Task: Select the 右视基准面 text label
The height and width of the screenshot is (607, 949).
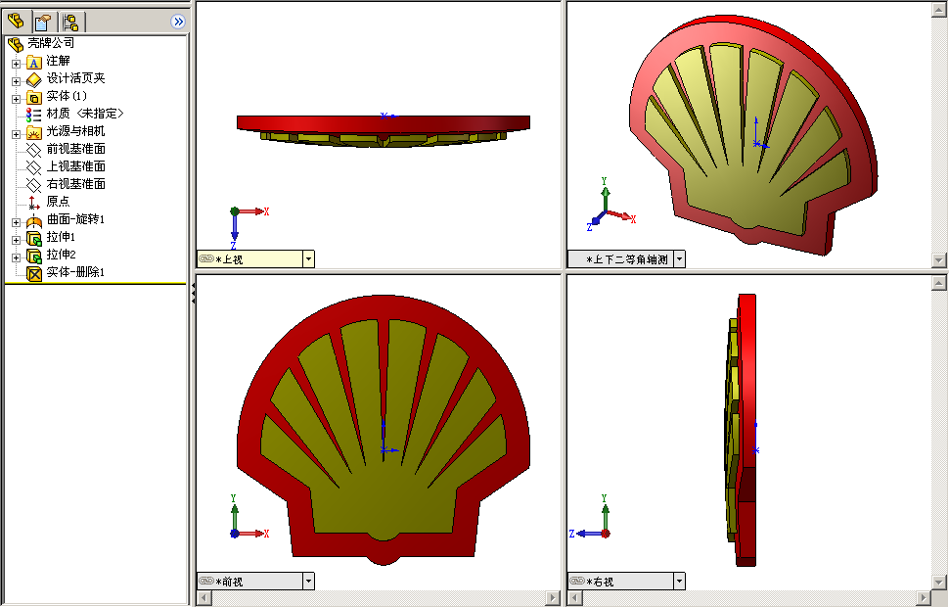Action: click(x=76, y=183)
